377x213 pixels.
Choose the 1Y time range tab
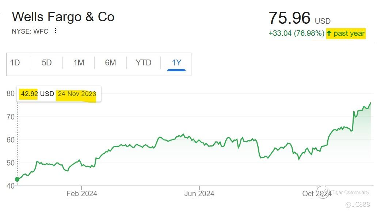[176, 63]
